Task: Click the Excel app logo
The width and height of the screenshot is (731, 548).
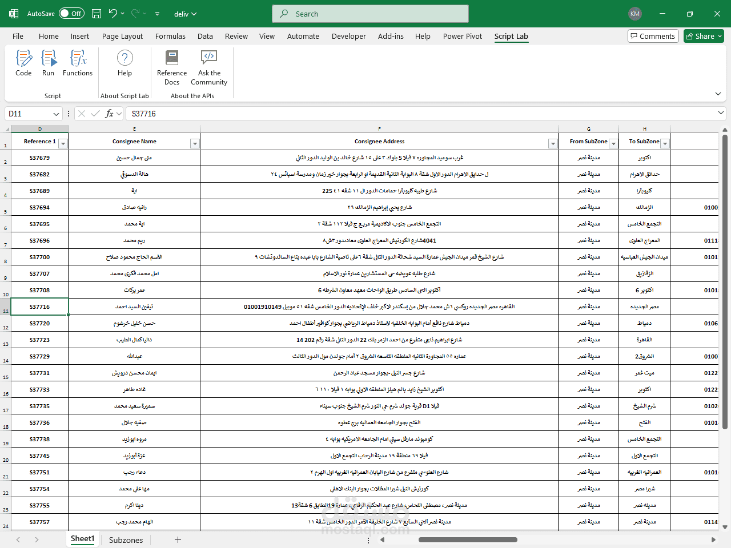Action: coord(14,14)
